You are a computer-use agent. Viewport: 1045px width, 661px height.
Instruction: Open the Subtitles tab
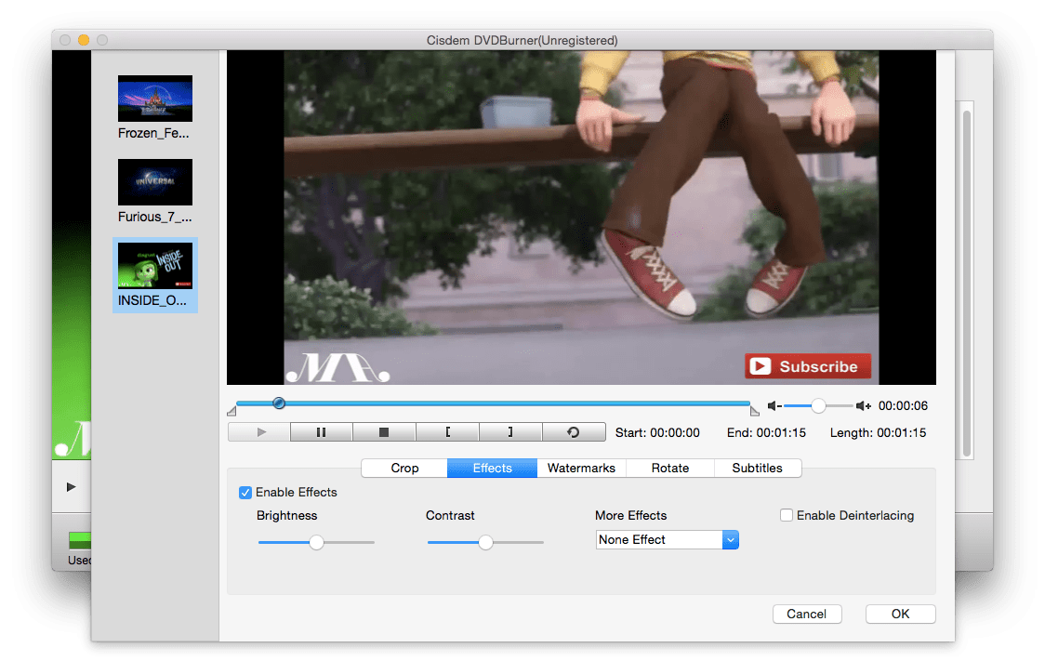(757, 468)
